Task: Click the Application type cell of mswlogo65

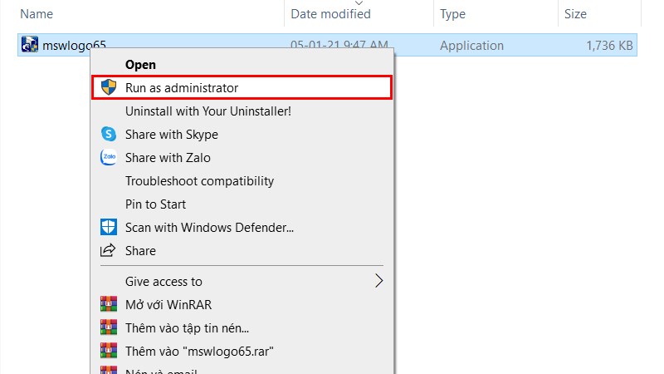Action: 471,46
